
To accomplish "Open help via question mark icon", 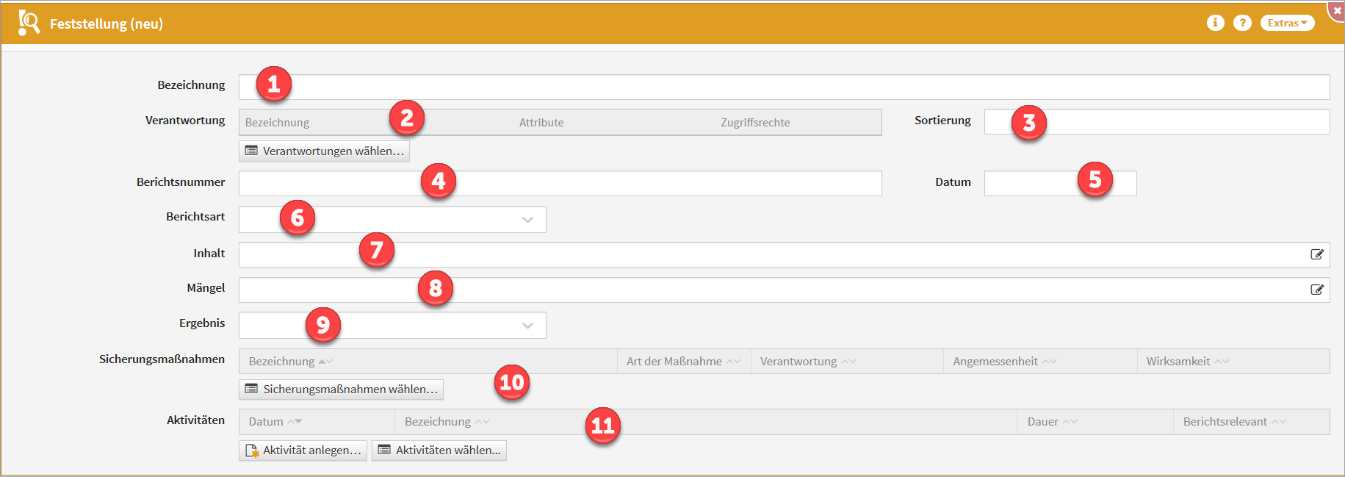I will click(x=1242, y=23).
